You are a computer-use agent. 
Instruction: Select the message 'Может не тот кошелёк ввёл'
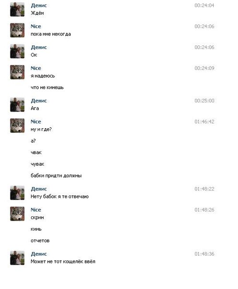(63, 262)
